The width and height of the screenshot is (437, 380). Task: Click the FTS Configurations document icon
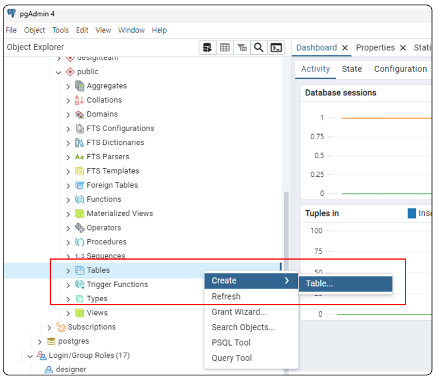coord(79,128)
